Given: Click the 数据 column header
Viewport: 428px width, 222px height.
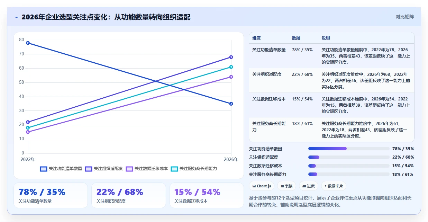Looking at the screenshot, I should [x=296, y=38].
